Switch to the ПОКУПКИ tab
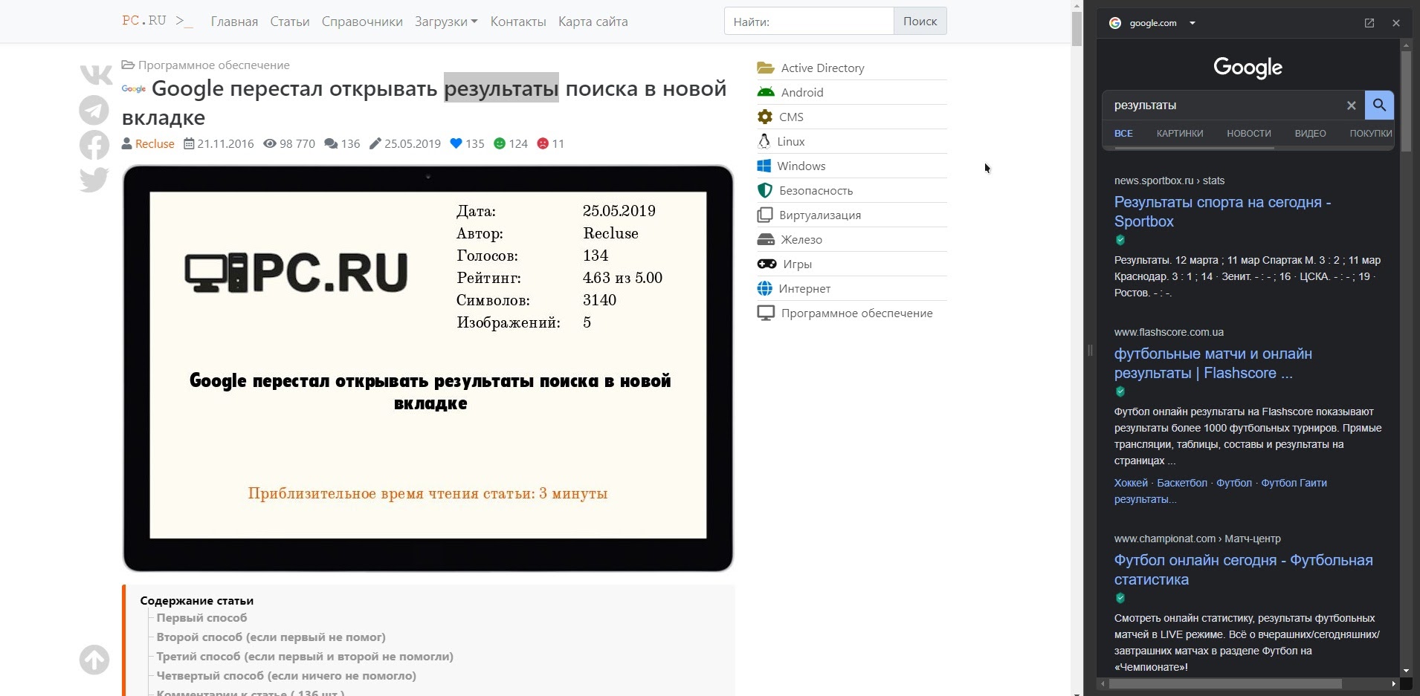The width and height of the screenshot is (1420, 696). tap(1371, 134)
